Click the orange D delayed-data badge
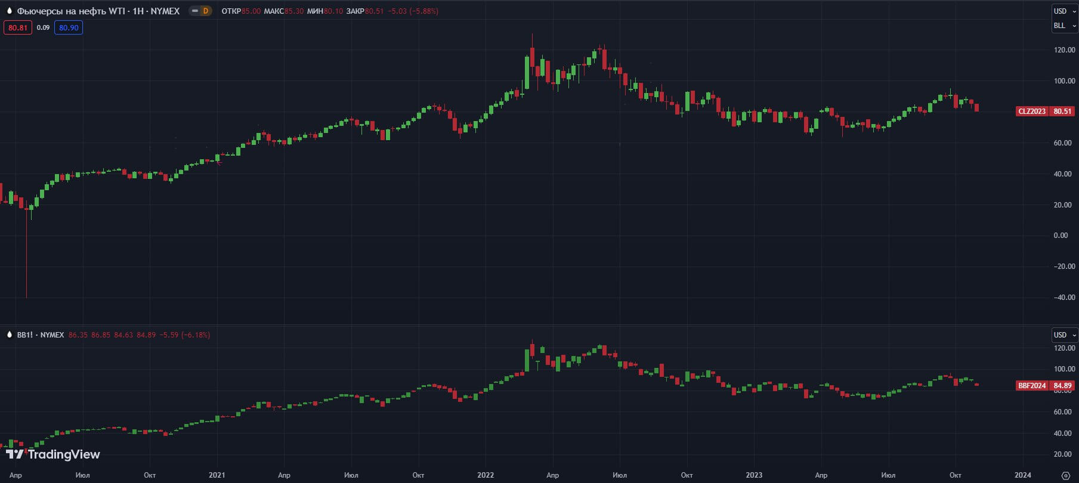This screenshot has height=483, width=1079. (206, 11)
